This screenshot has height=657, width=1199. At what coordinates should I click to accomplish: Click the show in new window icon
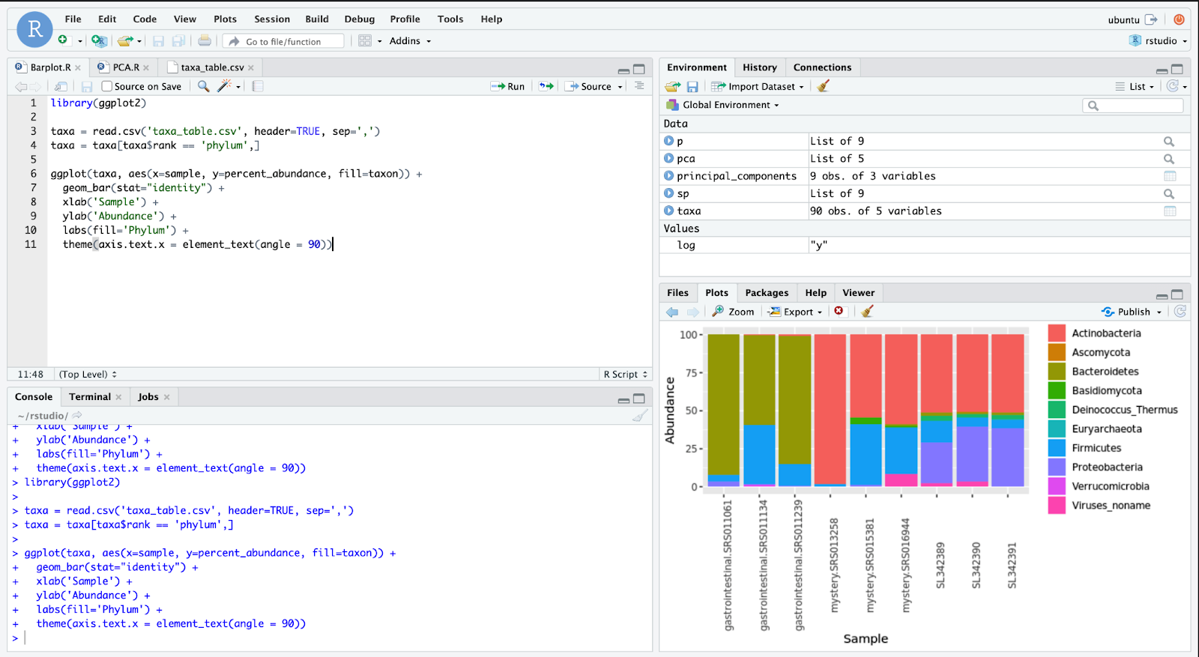pyautogui.click(x=61, y=86)
